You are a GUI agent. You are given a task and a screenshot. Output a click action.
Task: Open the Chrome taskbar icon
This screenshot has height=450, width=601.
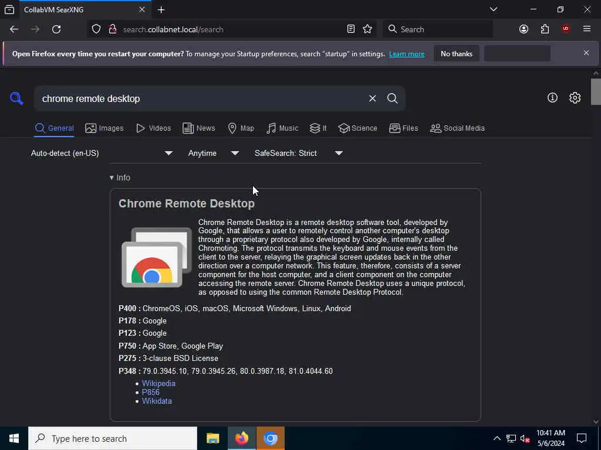(270, 438)
